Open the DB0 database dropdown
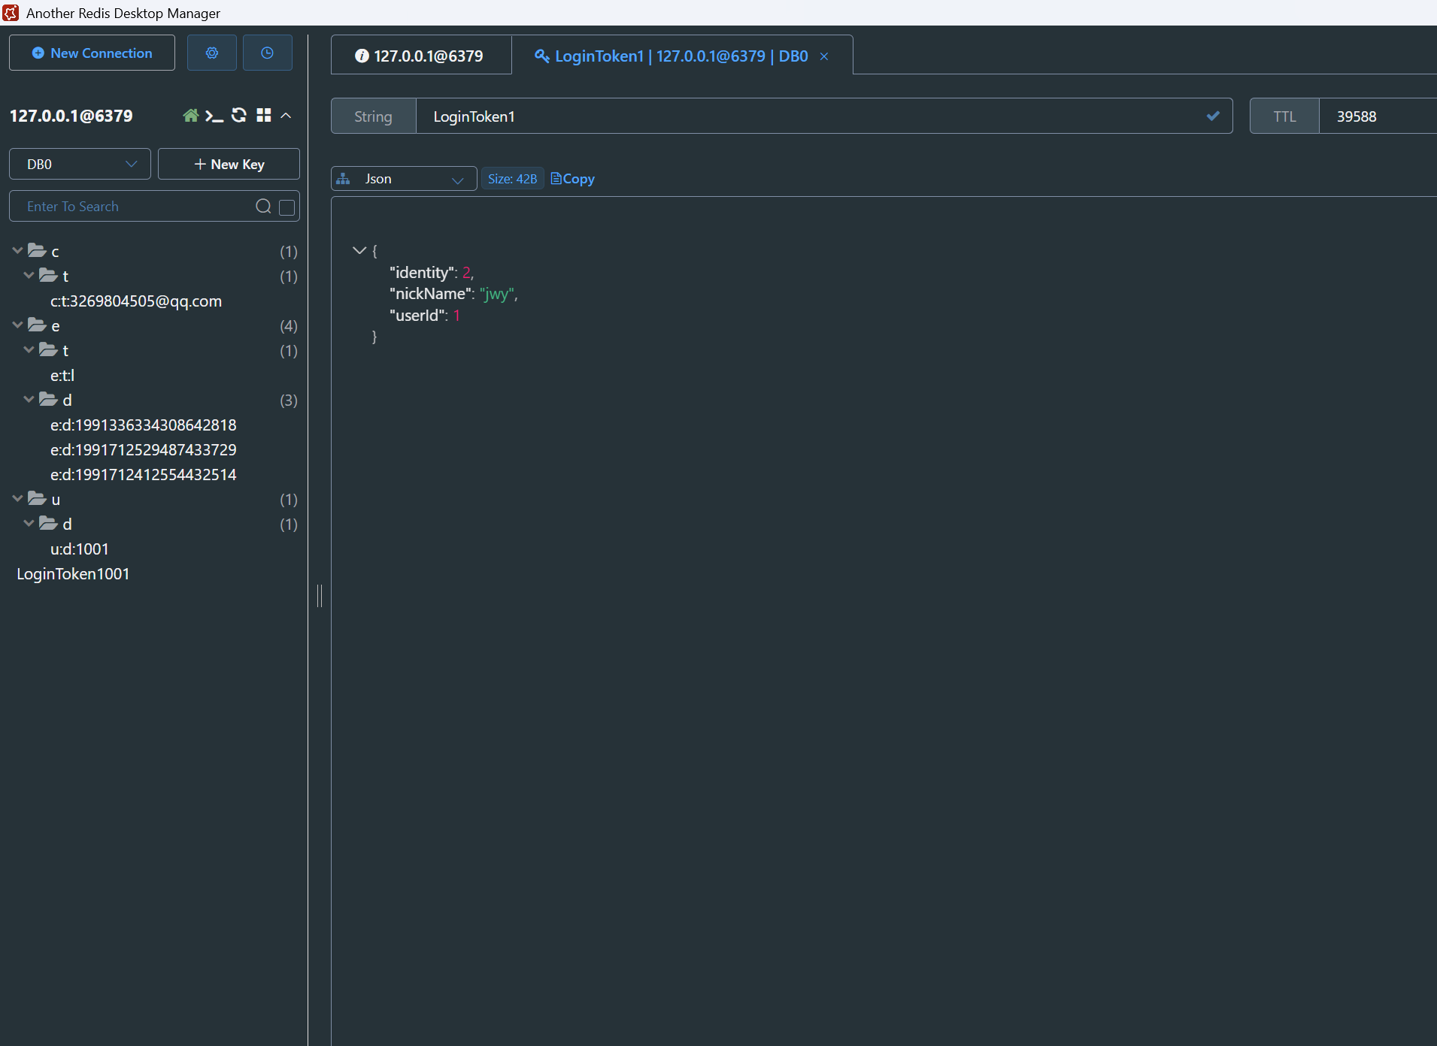Screen dimensions: 1437x1046 tap(80, 164)
